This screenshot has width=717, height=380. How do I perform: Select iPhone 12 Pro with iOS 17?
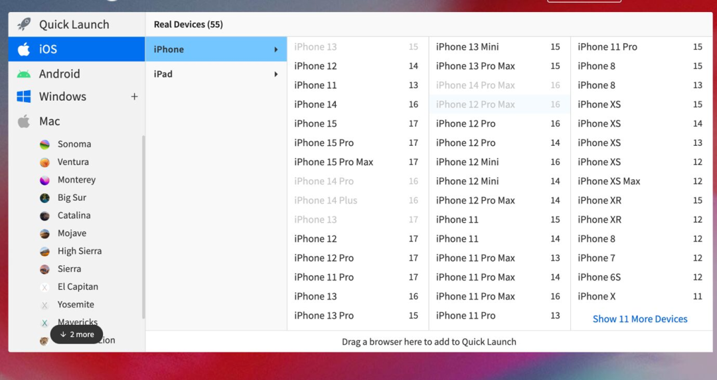357,257
